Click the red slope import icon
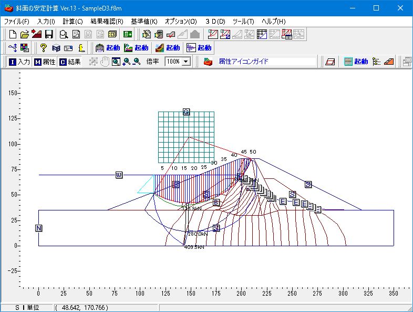Screen dimensions: 413x312 click(37, 34)
